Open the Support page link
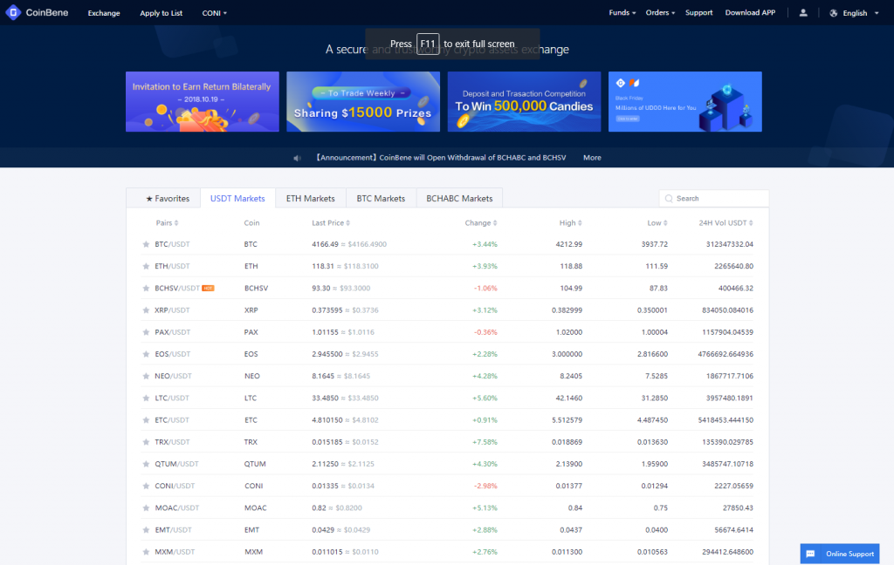This screenshot has height=565, width=894. (699, 12)
